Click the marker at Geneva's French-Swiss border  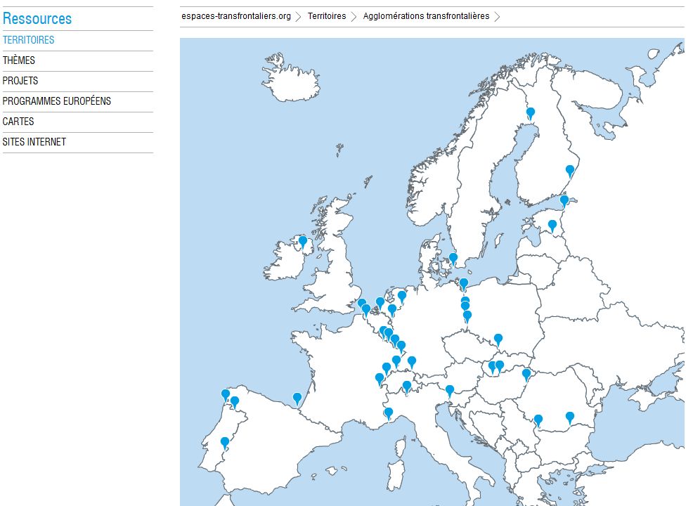pos(380,379)
